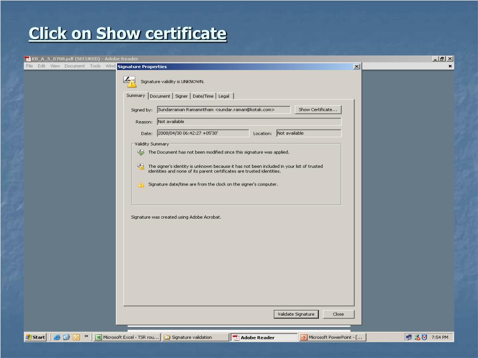Click the document not modified checkmark icon
Viewport: 478px width, 358px height.
point(141,152)
